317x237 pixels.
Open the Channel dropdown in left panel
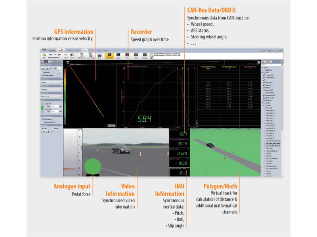(52, 88)
